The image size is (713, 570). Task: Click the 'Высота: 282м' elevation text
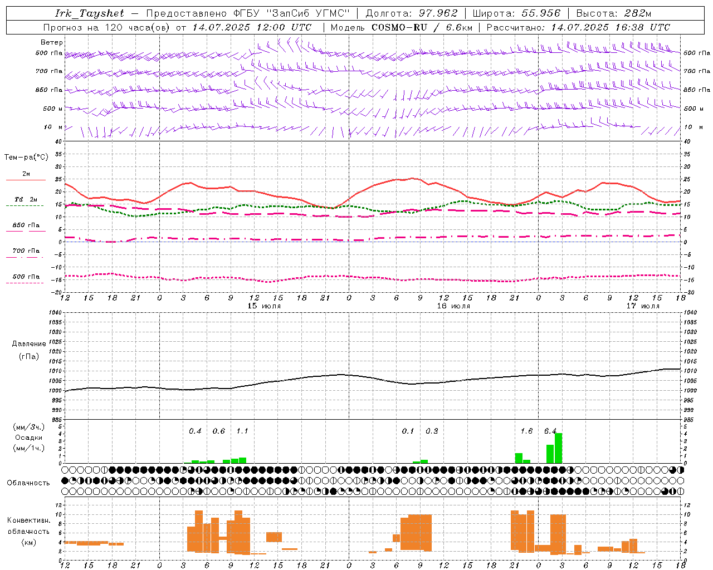(x=614, y=13)
